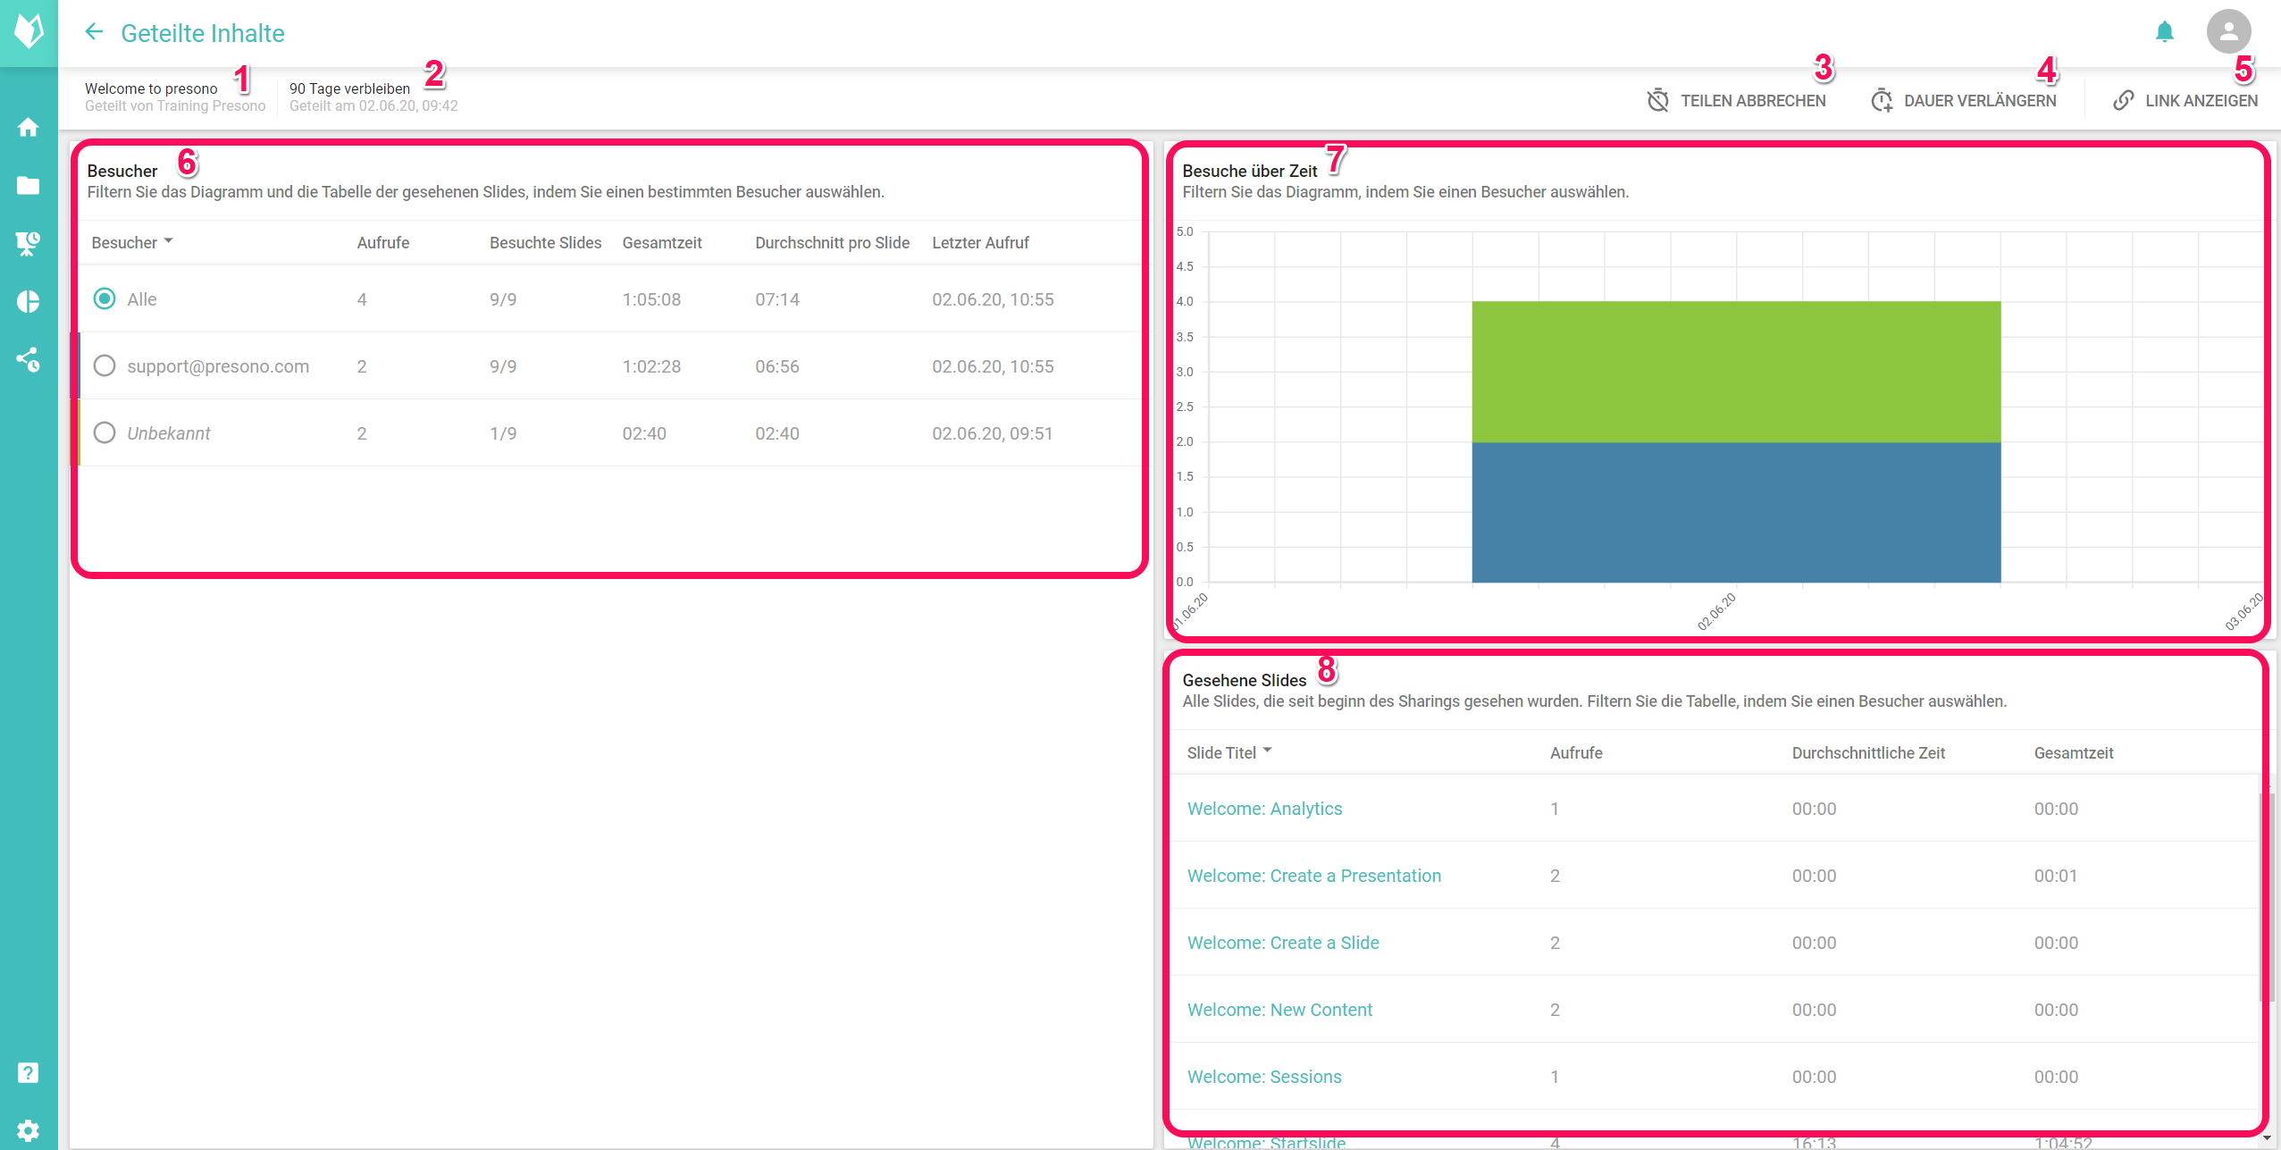Open the presentation icon in sidebar
The image size is (2281, 1150).
[29, 244]
